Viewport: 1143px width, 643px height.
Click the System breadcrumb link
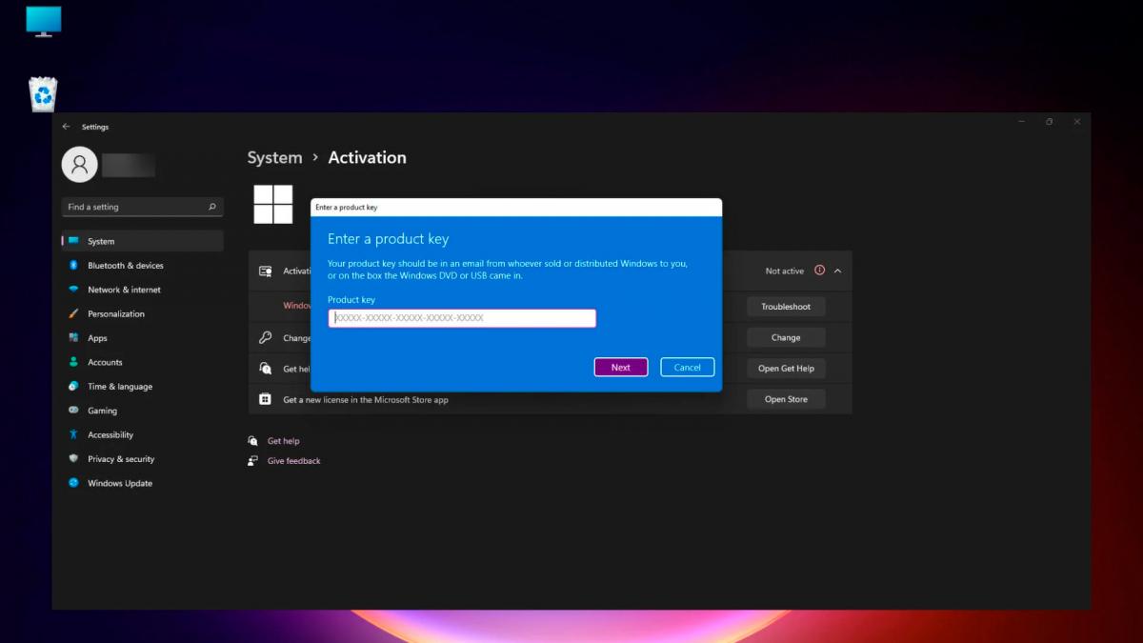[x=274, y=158]
